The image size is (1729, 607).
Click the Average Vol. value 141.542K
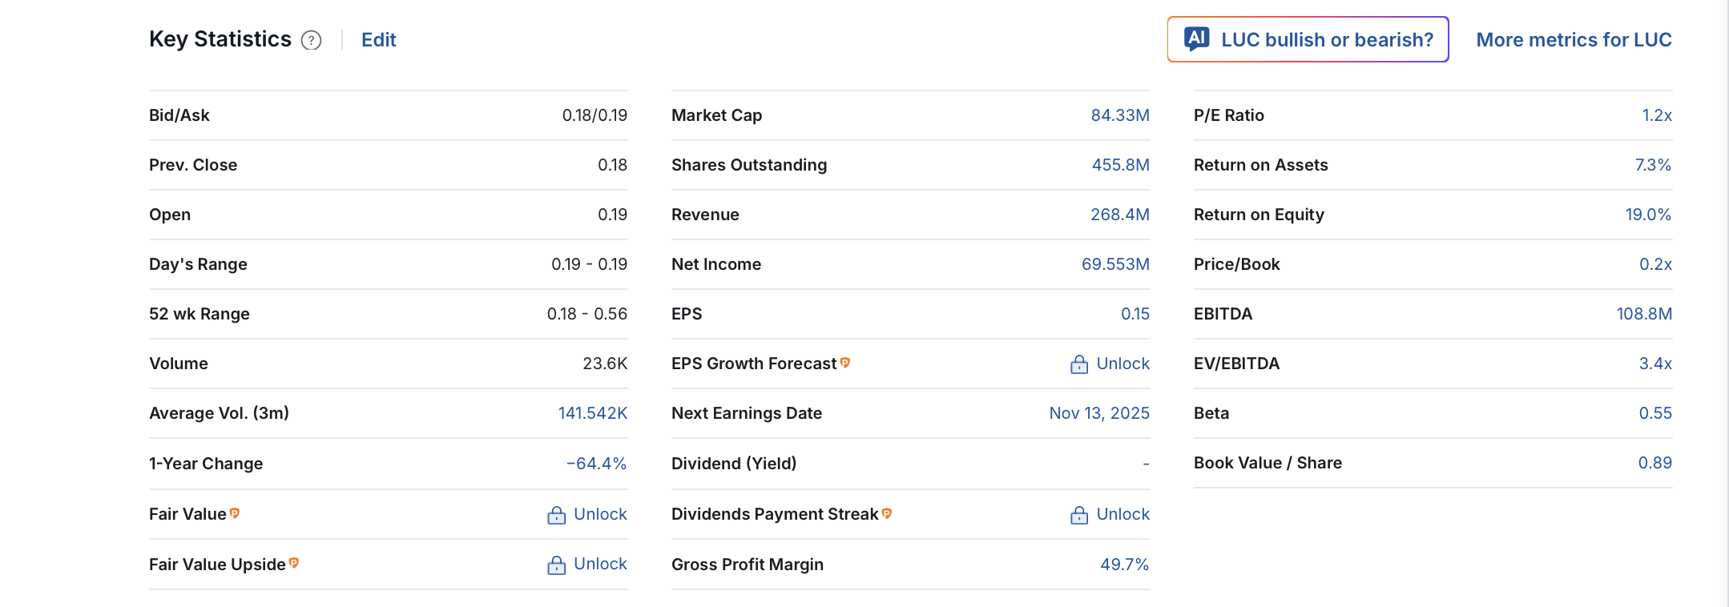pyautogui.click(x=592, y=413)
